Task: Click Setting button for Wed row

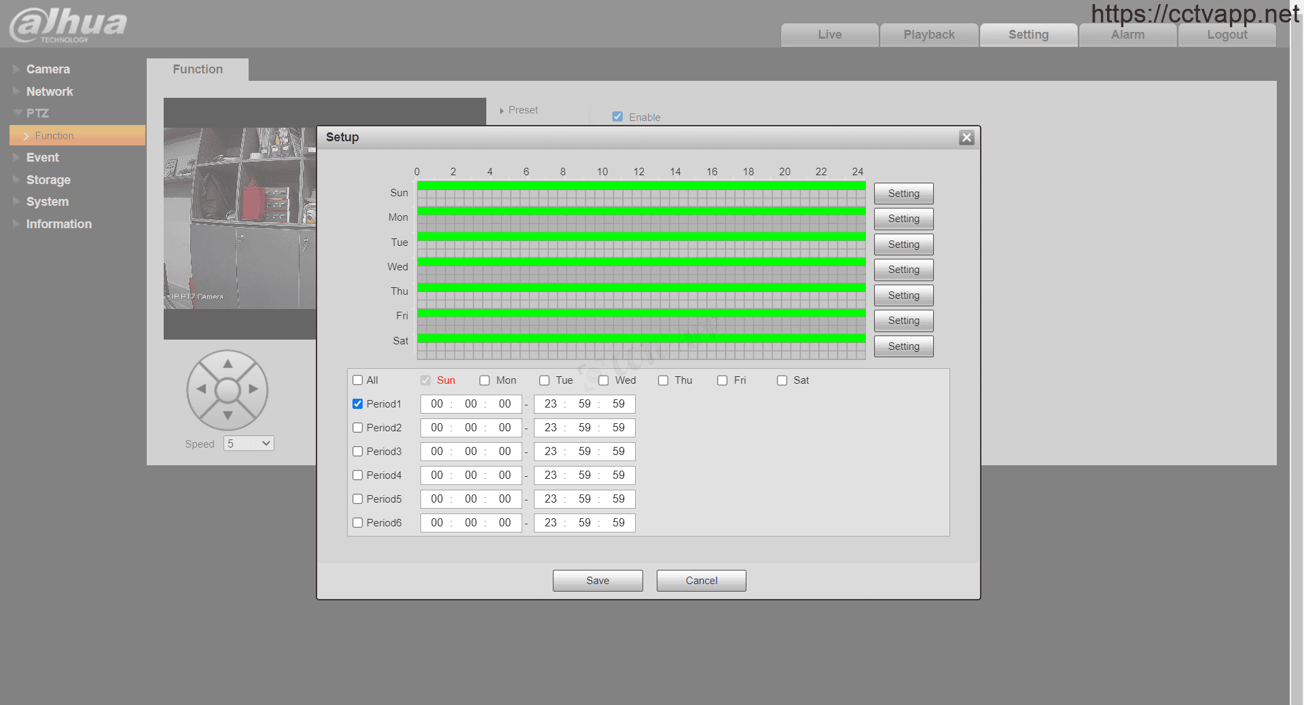Action: pyautogui.click(x=903, y=270)
